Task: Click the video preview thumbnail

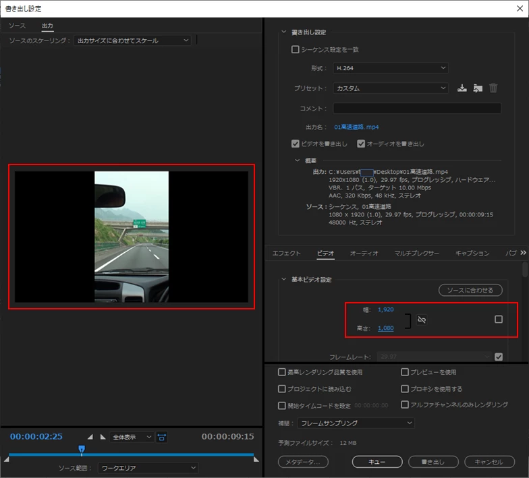Action: (x=132, y=237)
